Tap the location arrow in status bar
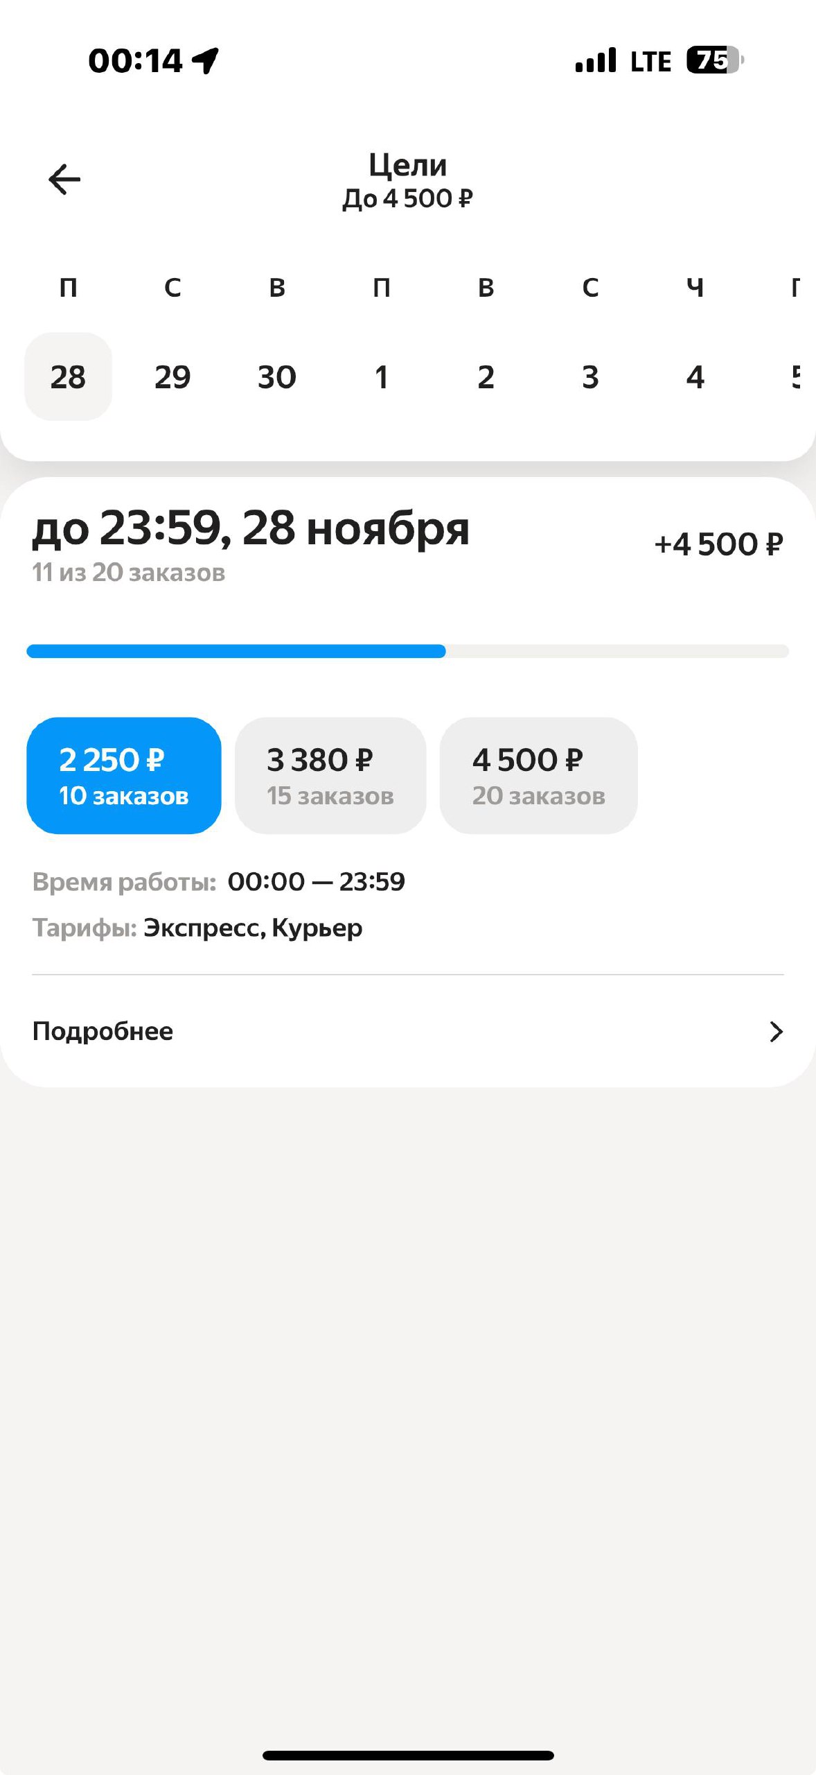 [206, 60]
